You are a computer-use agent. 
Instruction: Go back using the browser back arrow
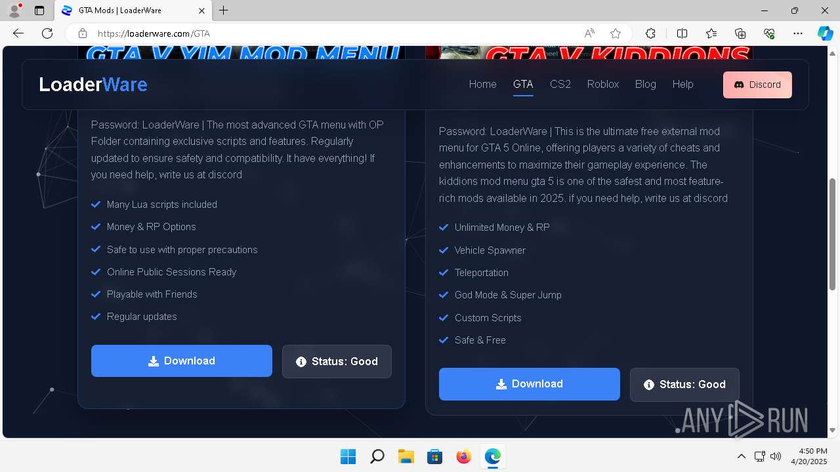[18, 33]
